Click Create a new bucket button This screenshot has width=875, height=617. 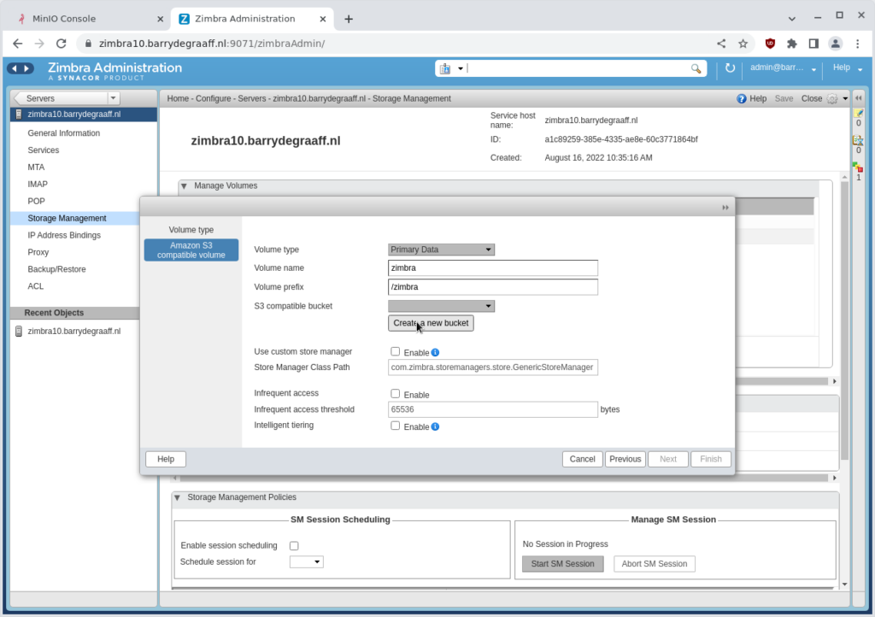click(x=431, y=323)
